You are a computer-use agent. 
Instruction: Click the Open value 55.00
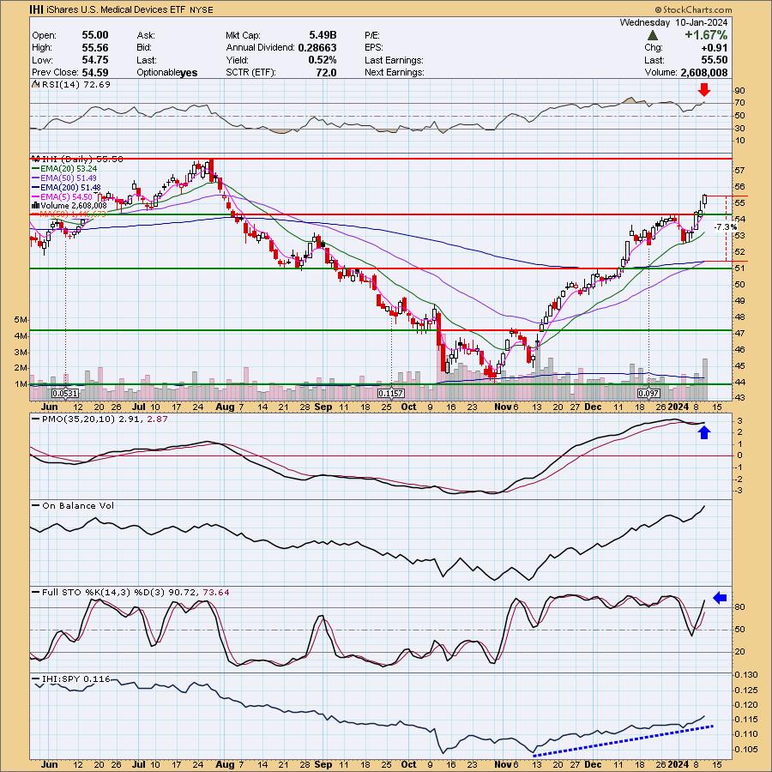pos(95,35)
